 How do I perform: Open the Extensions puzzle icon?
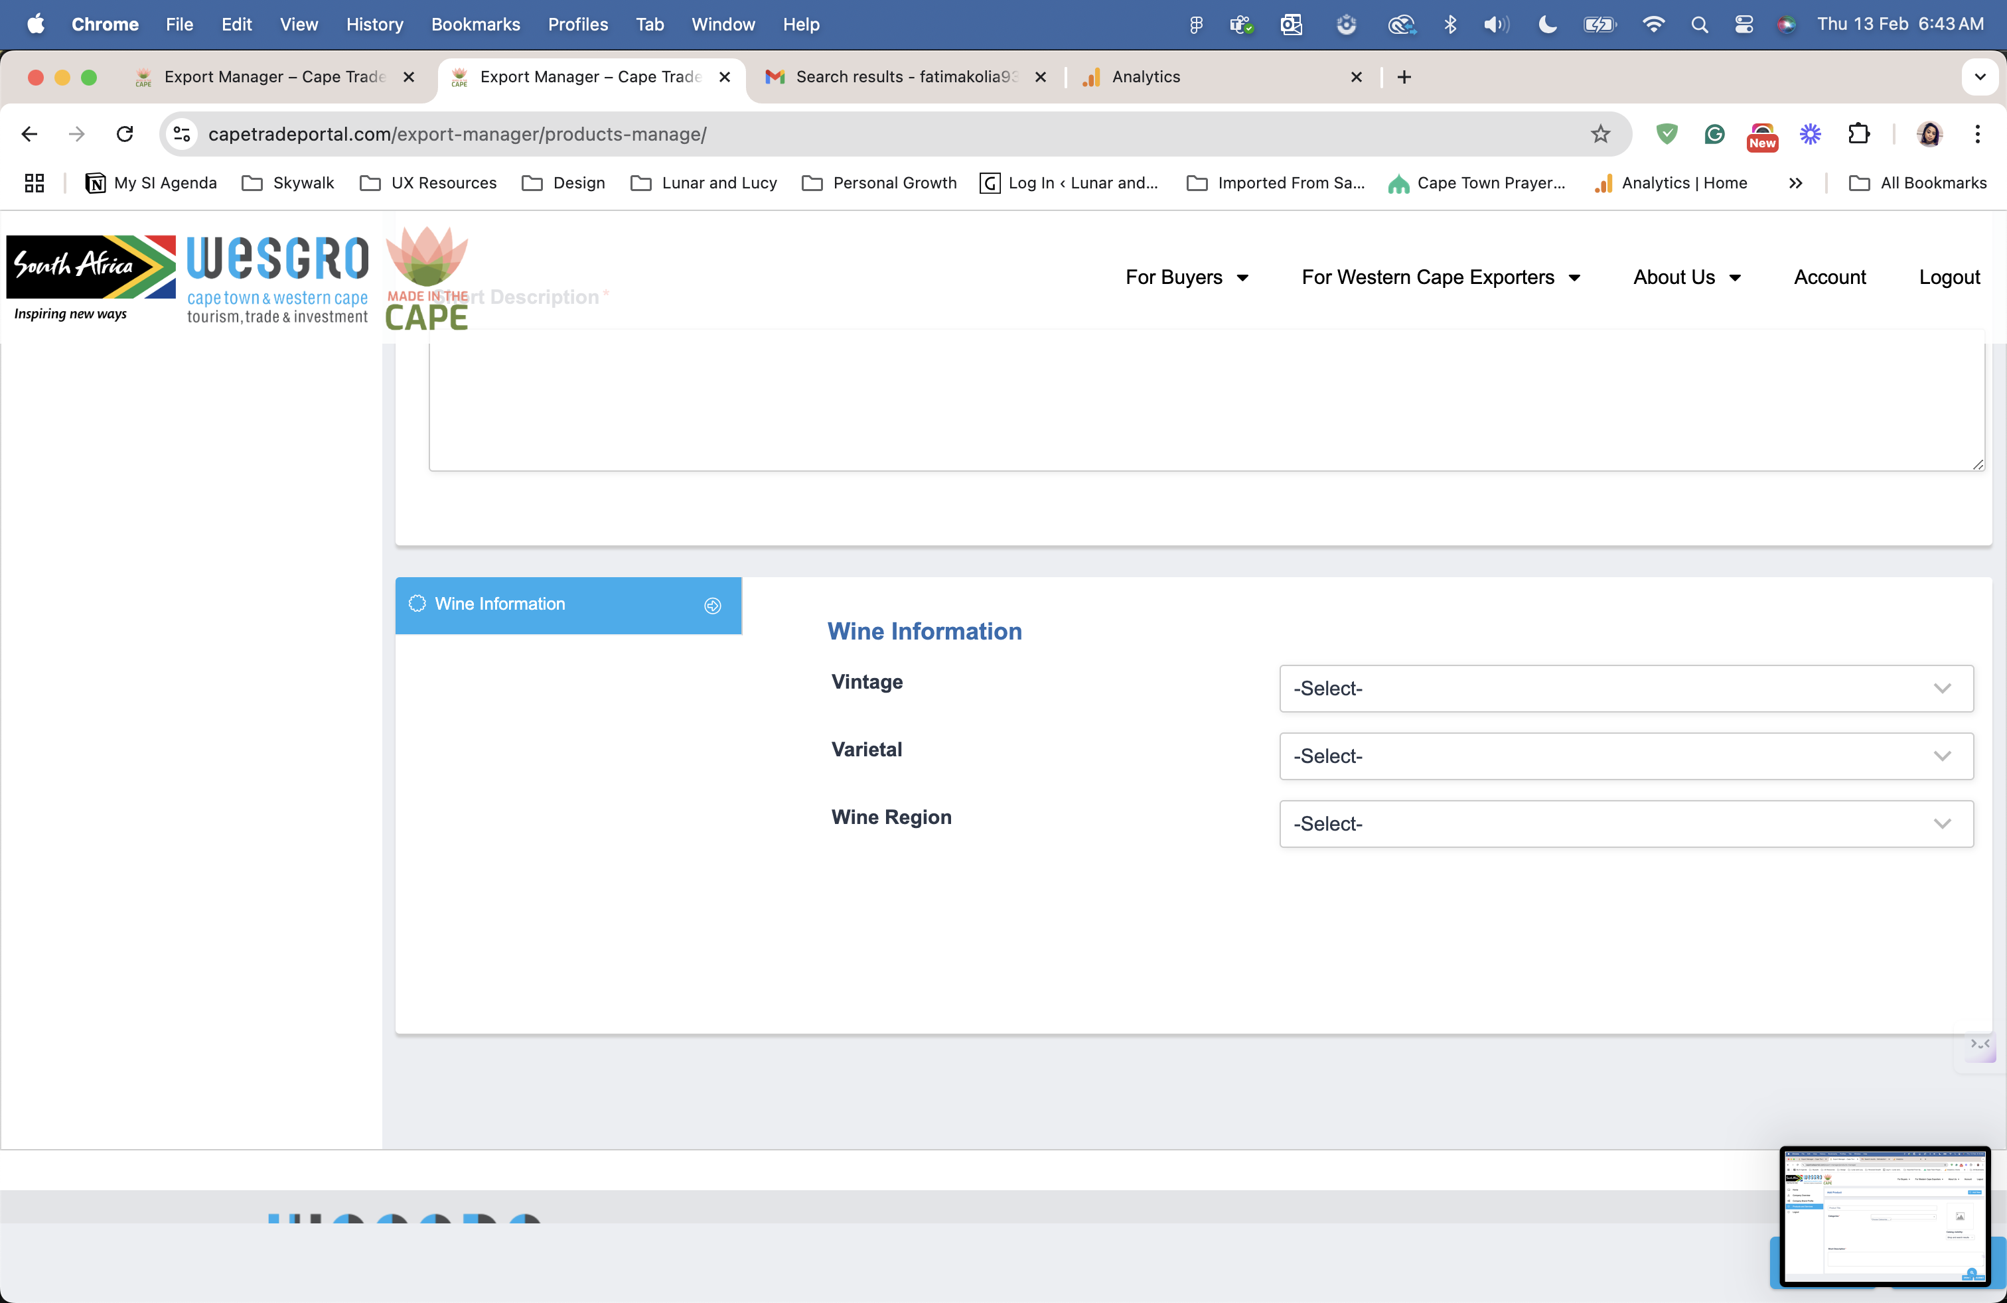pos(1858,134)
